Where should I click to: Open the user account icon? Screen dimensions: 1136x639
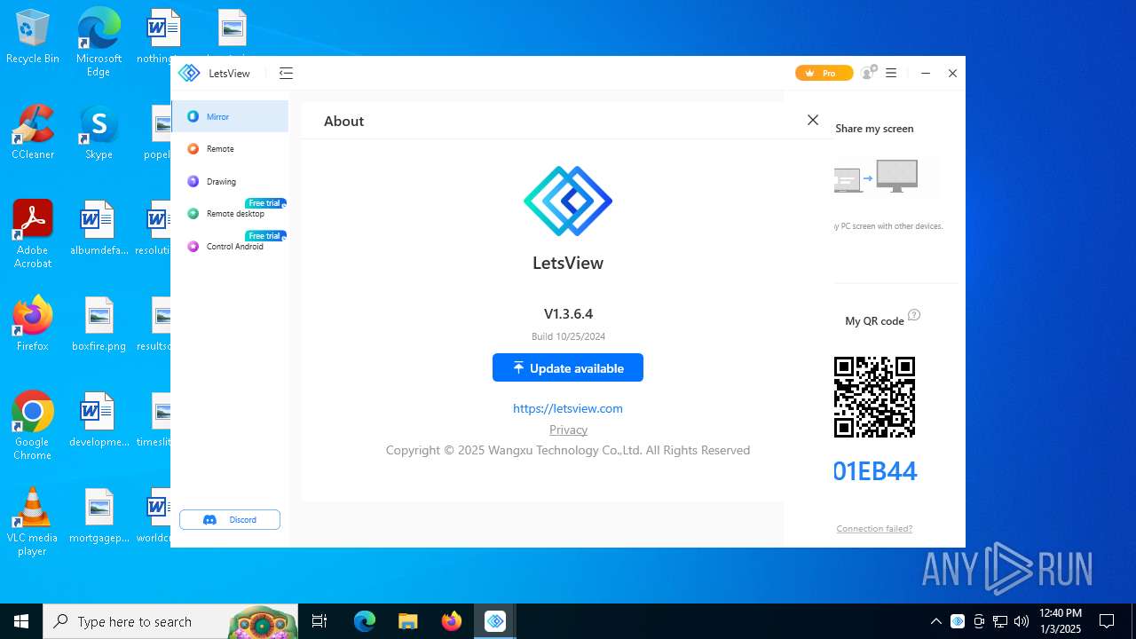[869, 73]
